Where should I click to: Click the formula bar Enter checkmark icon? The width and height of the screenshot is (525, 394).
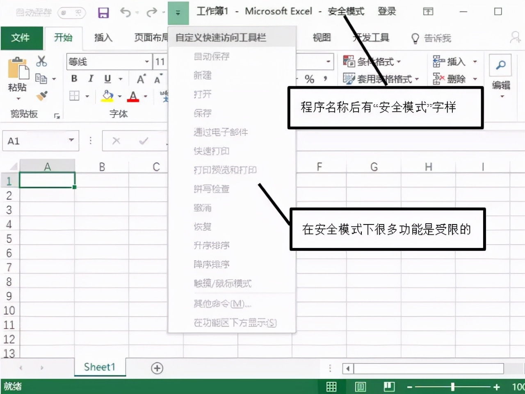(x=144, y=141)
